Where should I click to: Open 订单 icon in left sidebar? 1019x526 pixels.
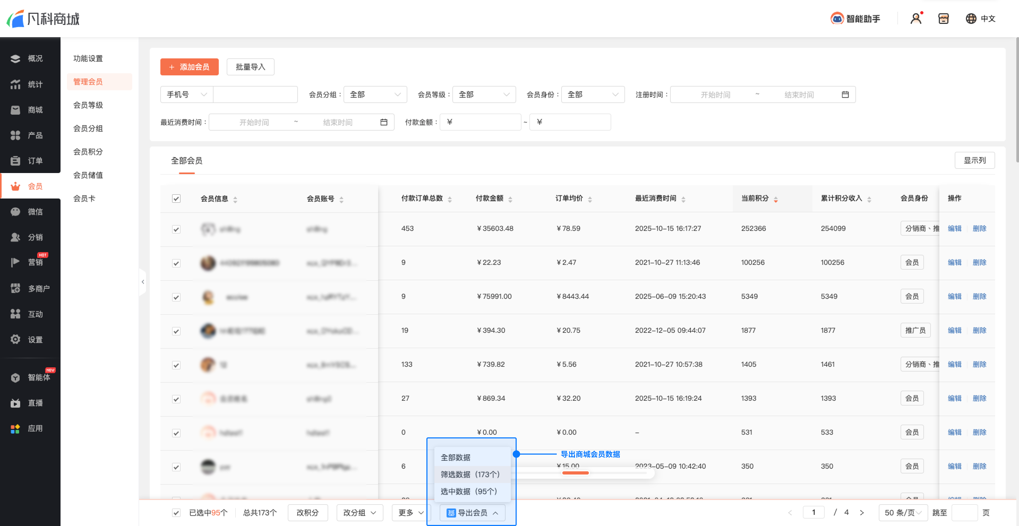[x=15, y=161]
